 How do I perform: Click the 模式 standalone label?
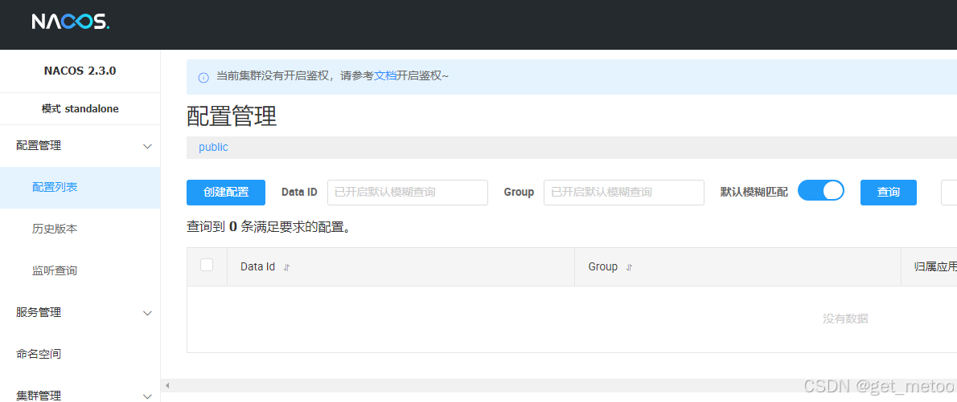click(80, 109)
